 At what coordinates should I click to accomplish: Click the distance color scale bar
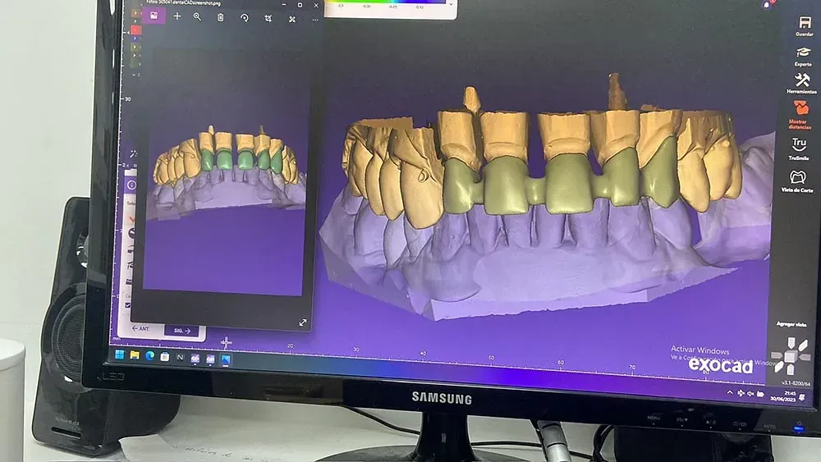[385, 2]
